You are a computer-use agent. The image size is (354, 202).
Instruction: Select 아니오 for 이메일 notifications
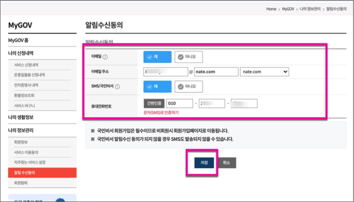[x=189, y=57]
